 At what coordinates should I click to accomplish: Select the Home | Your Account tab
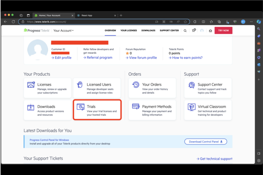click(x=54, y=16)
